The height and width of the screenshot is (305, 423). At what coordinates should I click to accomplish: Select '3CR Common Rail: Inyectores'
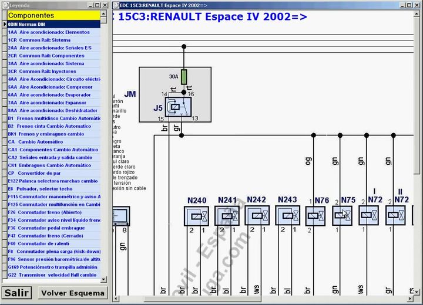[53, 71]
